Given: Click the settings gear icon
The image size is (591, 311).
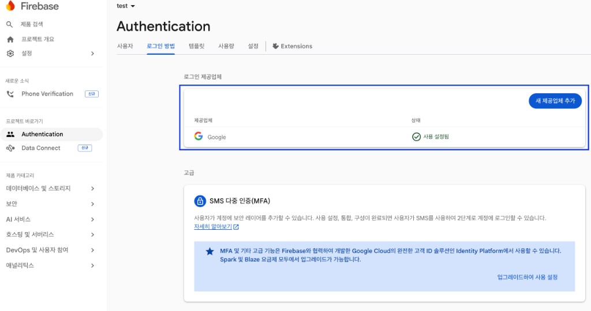Looking at the screenshot, I should [x=10, y=54].
